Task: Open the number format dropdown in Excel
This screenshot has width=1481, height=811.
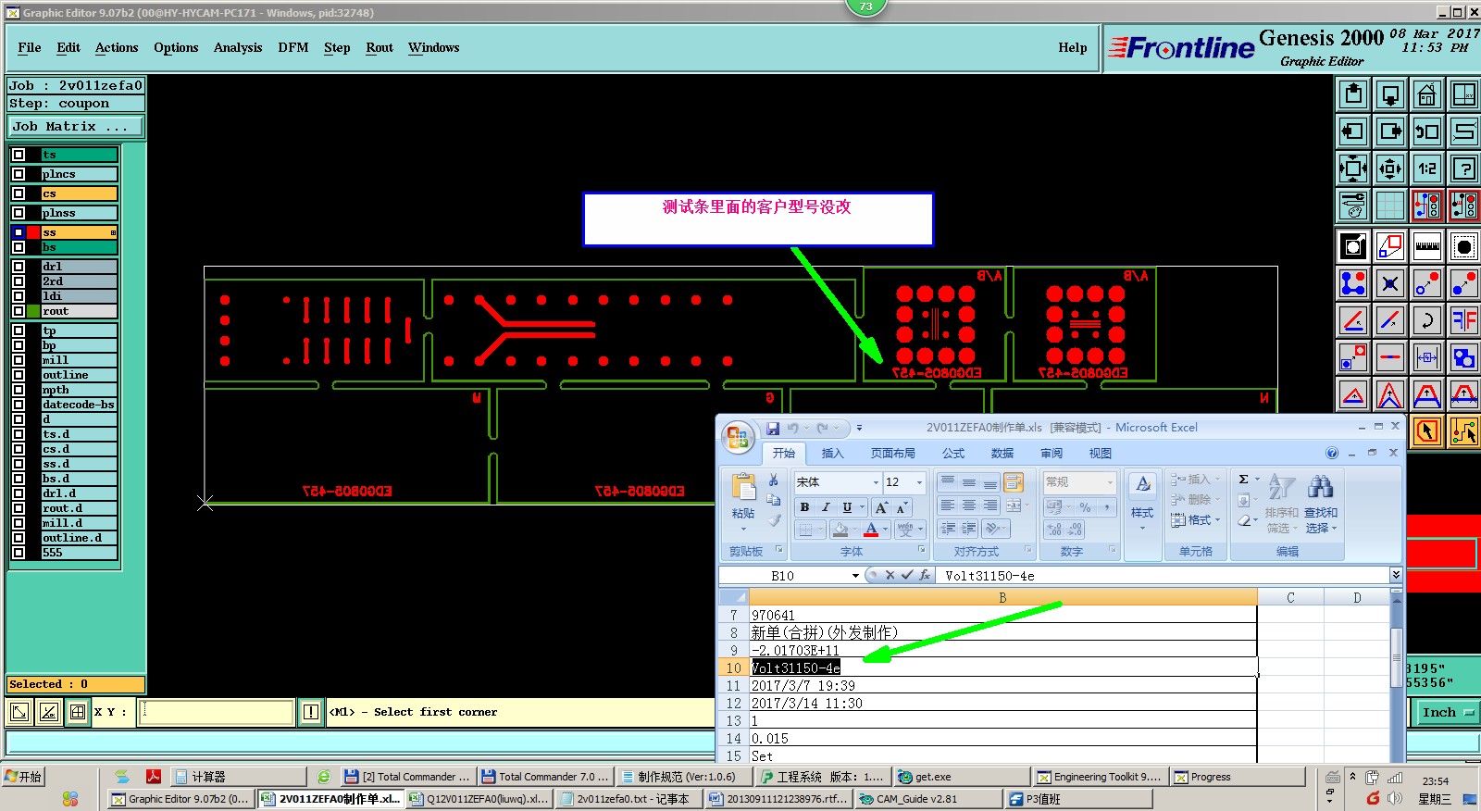Action: point(1110,482)
